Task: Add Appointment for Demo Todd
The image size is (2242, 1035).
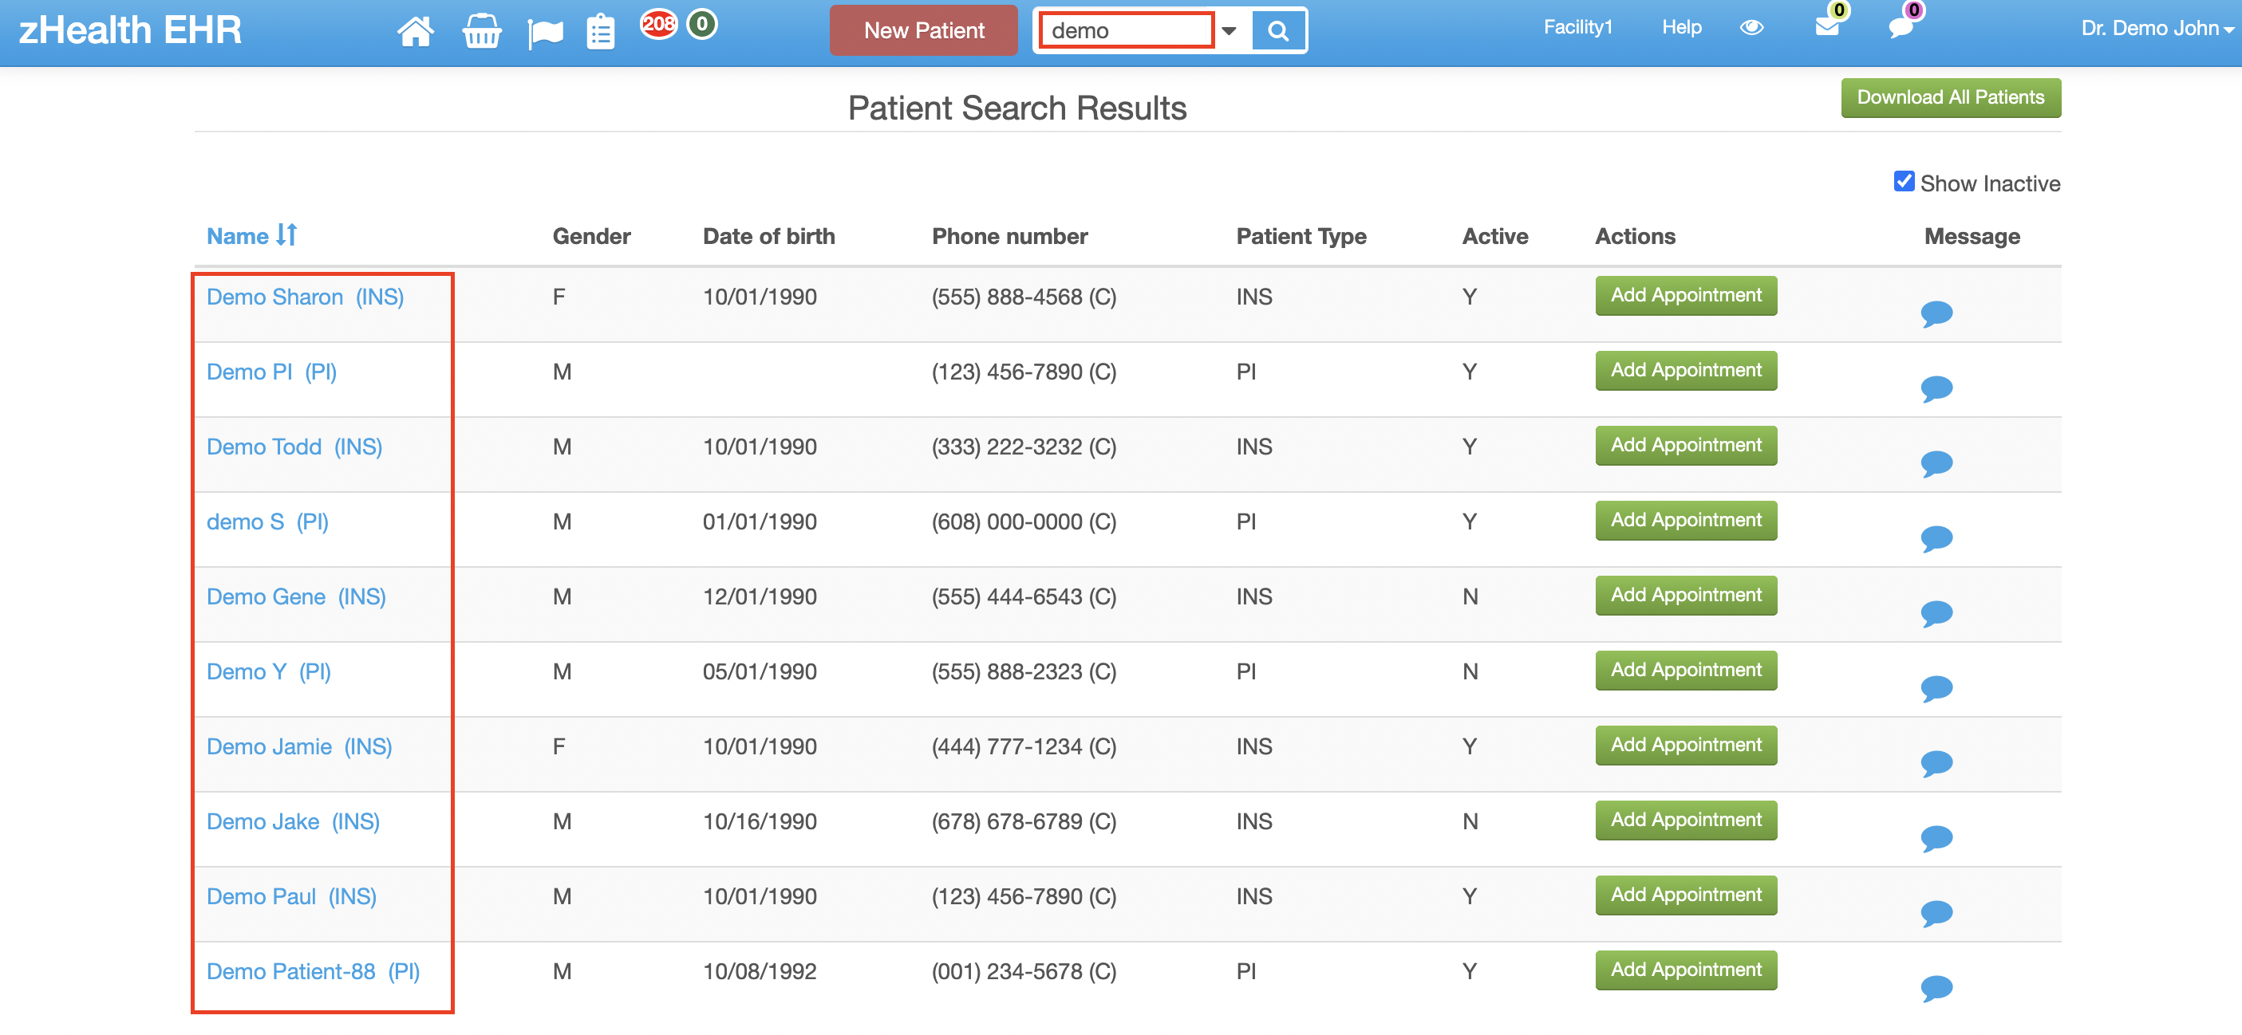Action: pyautogui.click(x=1685, y=445)
